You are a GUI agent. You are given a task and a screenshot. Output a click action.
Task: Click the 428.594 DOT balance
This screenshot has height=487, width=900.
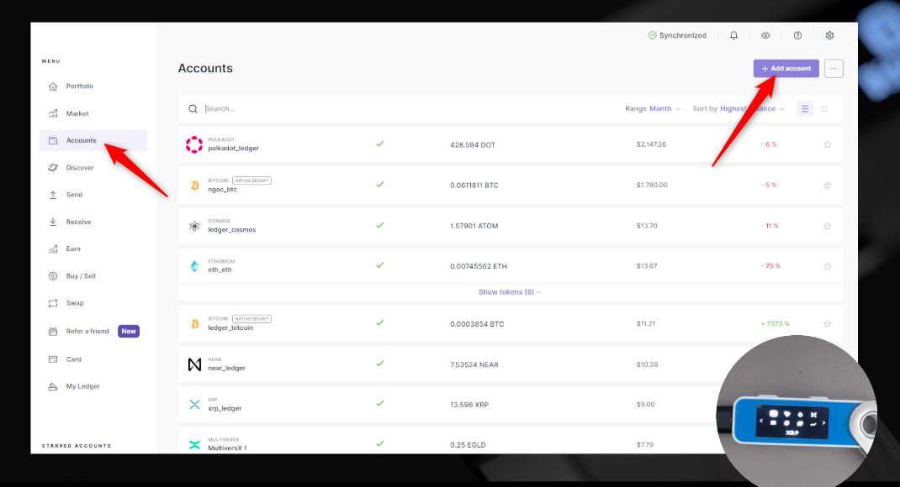pyautogui.click(x=473, y=145)
